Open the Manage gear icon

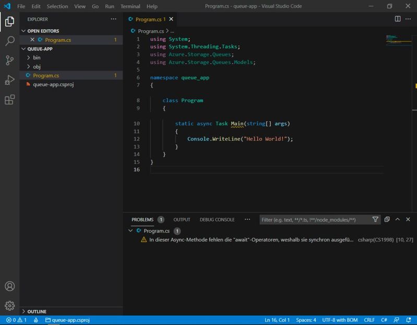pos(9,306)
